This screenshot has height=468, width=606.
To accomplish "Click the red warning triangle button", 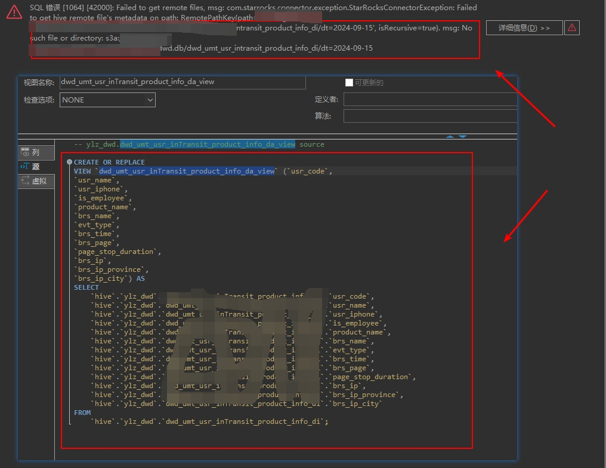I will pyautogui.click(x=571, y=27).
